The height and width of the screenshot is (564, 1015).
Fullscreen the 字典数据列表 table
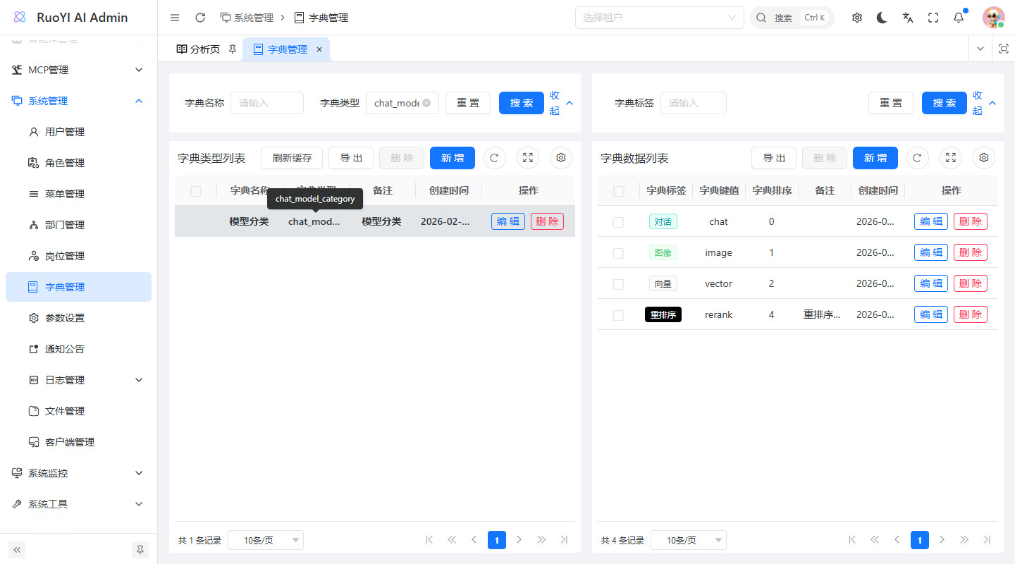[x=951, y=158]
